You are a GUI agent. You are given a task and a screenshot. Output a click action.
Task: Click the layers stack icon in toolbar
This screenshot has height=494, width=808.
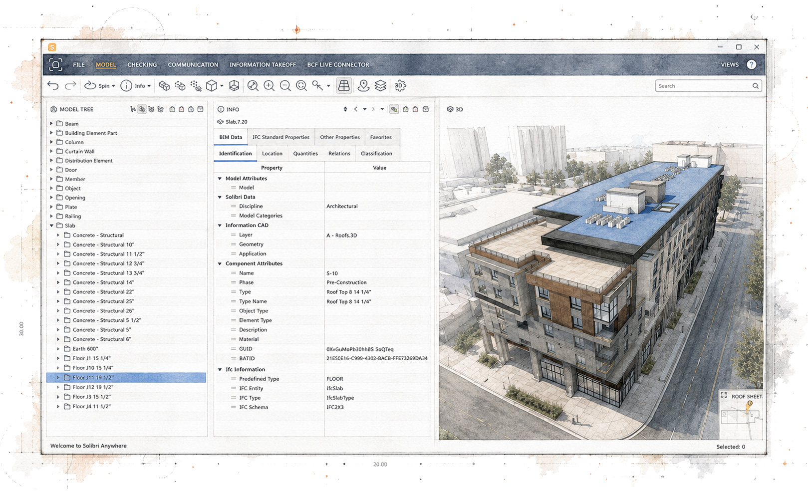(x=380, y=86)
